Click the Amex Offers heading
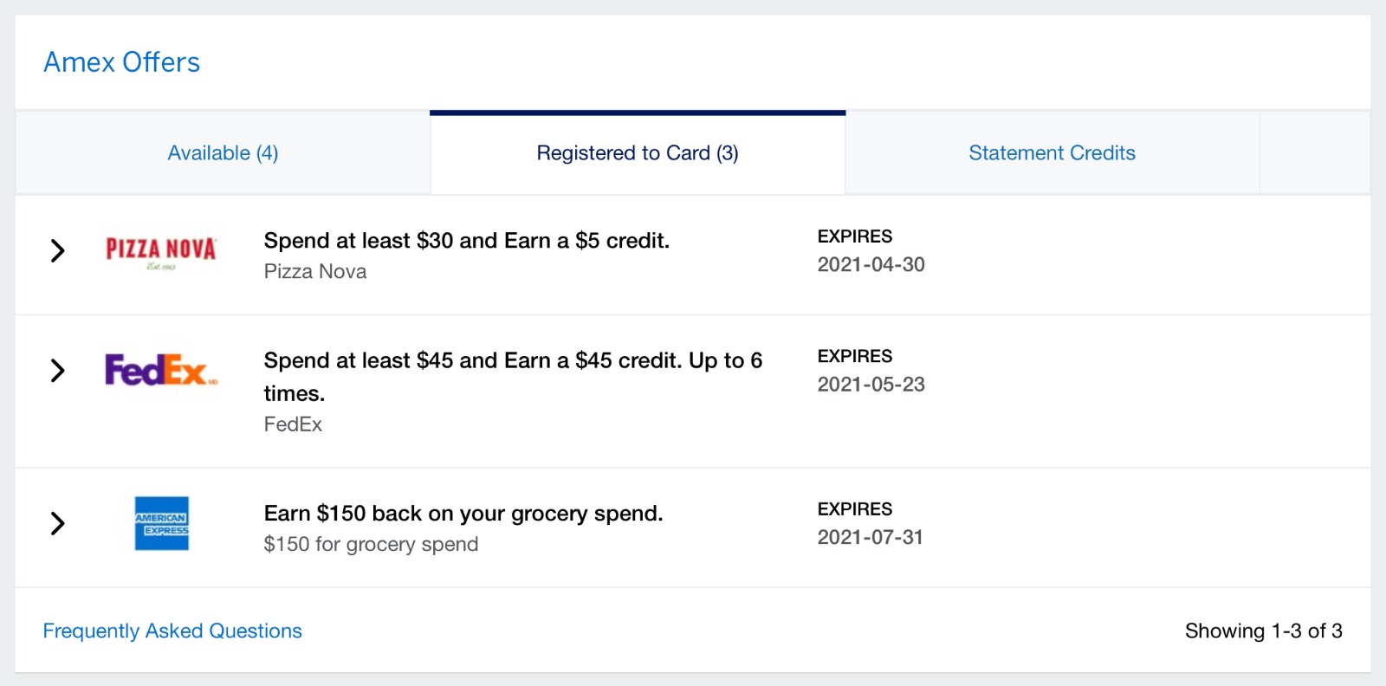 point(122,62)
